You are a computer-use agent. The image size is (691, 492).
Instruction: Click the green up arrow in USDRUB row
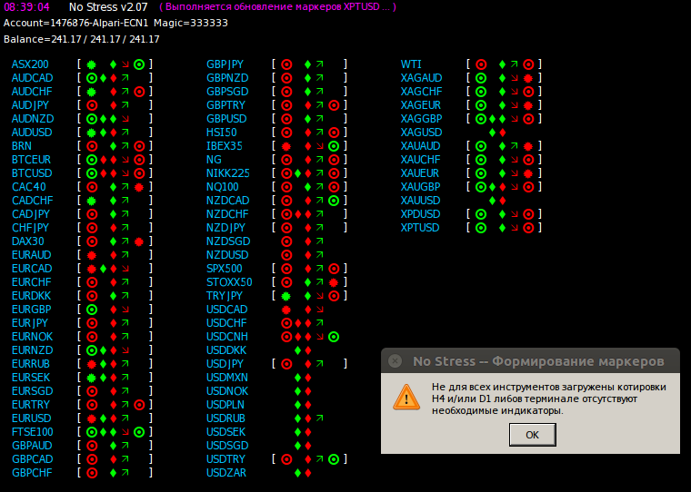[320, 418]
